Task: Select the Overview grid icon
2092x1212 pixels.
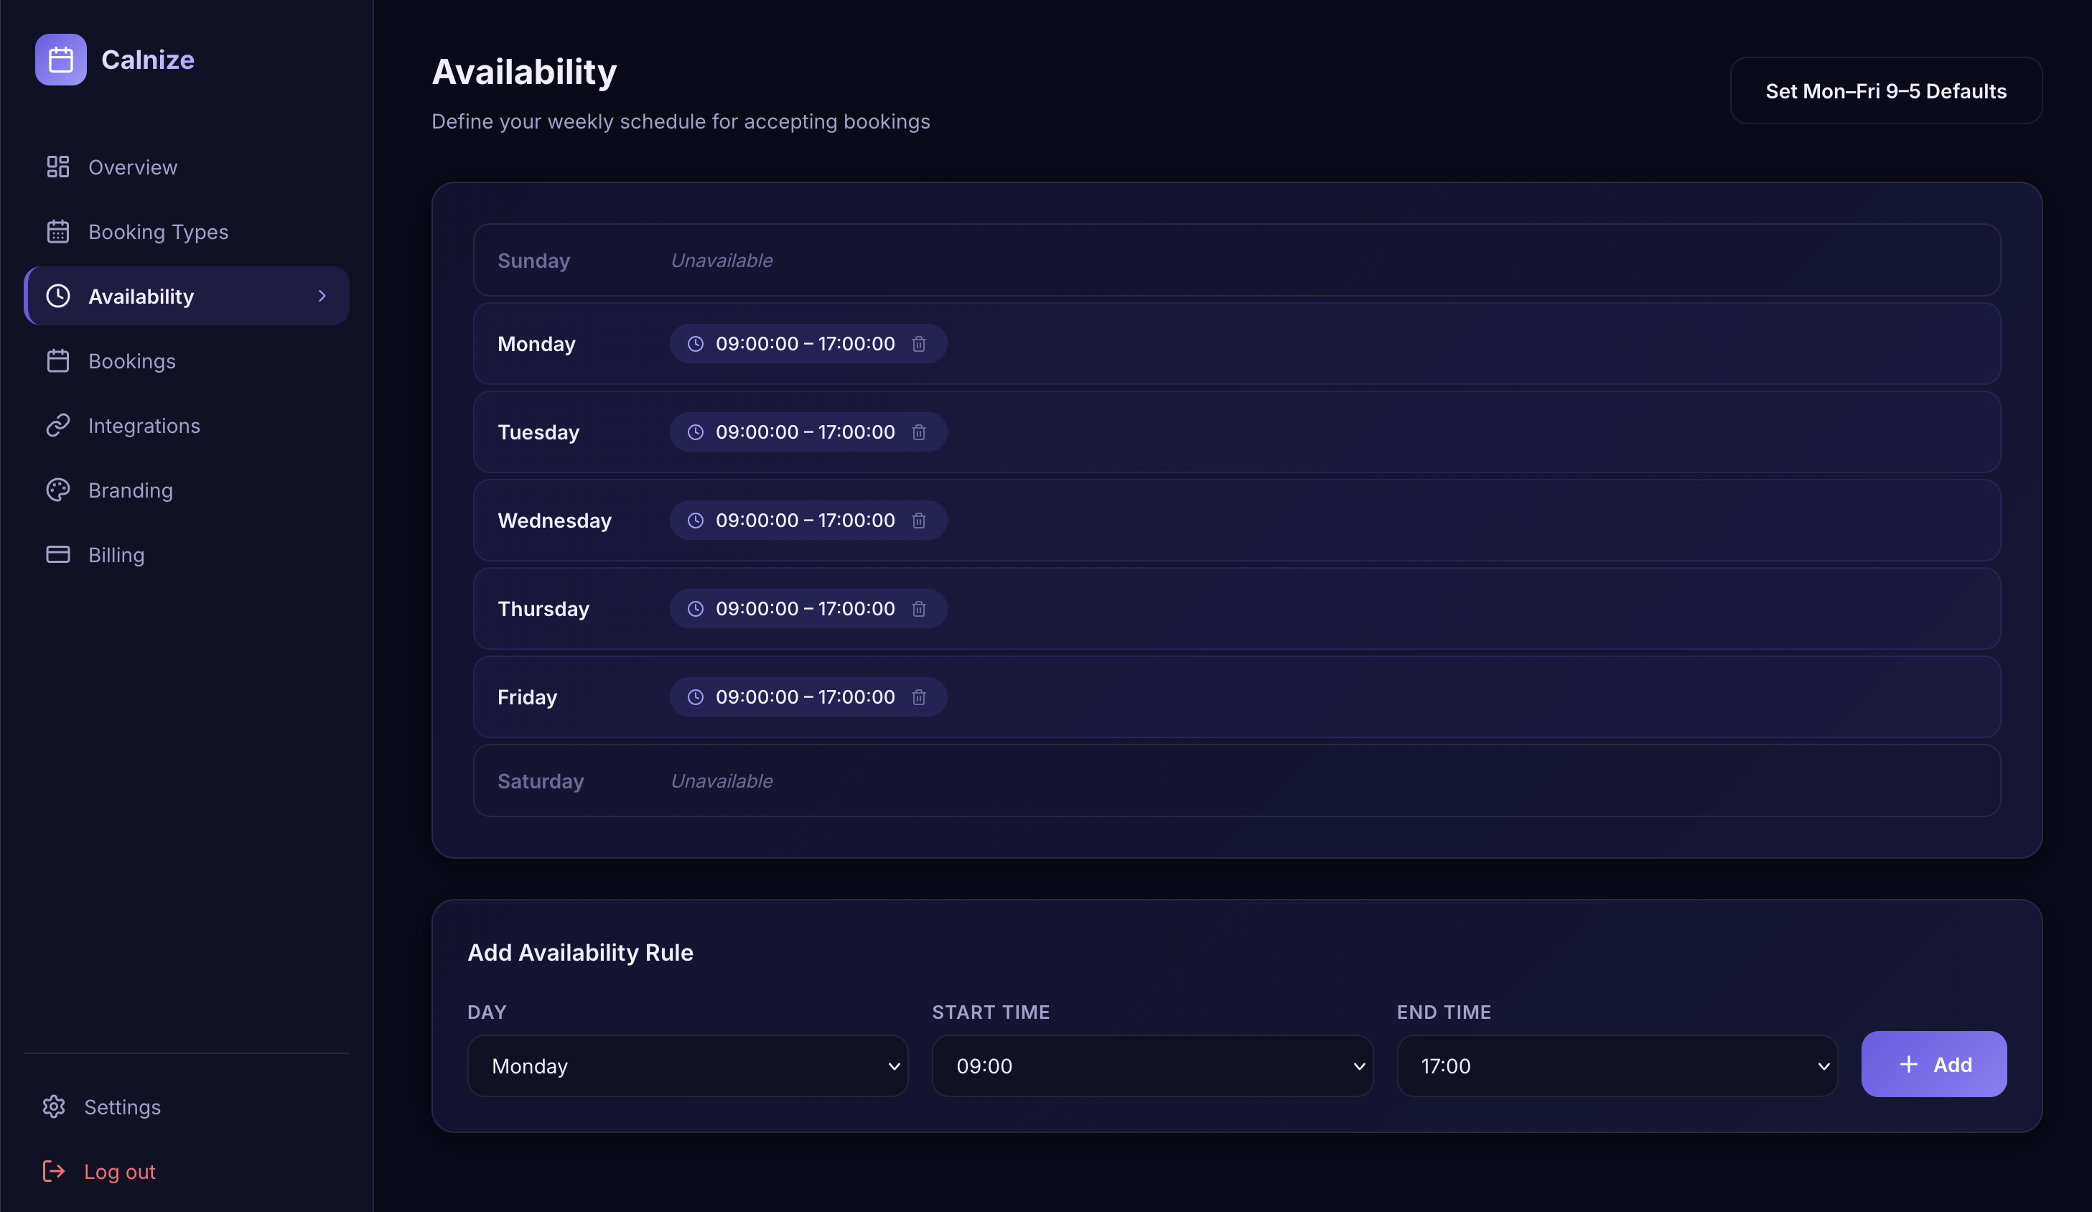Action: [57, 166]
